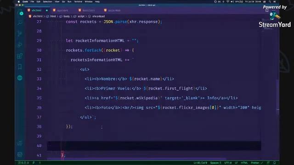The width and height of the screenshot is (294, 165).
Task: Open macOS Spotlight search icon
Action: 270,1
